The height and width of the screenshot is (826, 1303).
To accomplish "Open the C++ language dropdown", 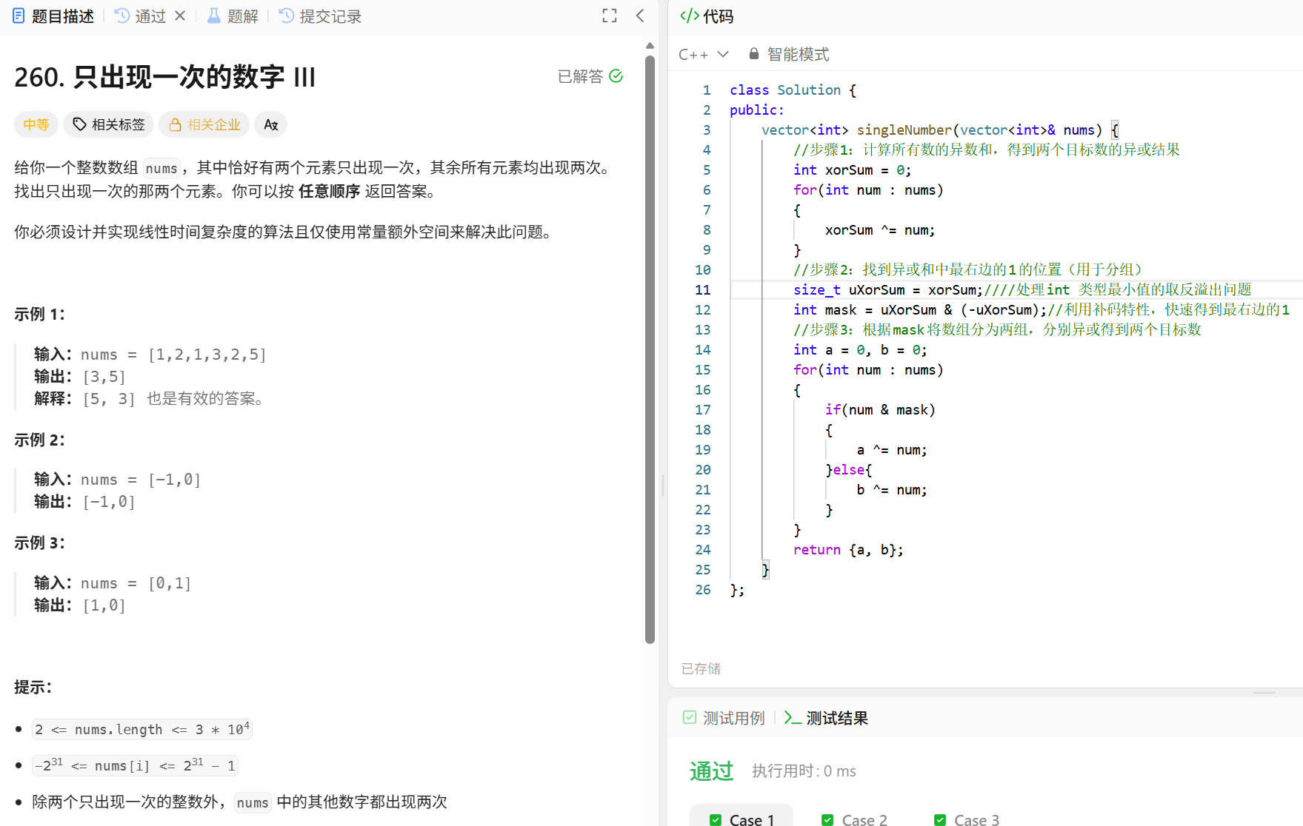I will point(703,53).
